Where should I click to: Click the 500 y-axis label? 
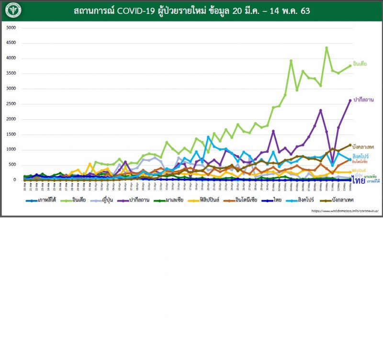pos(12,165)
